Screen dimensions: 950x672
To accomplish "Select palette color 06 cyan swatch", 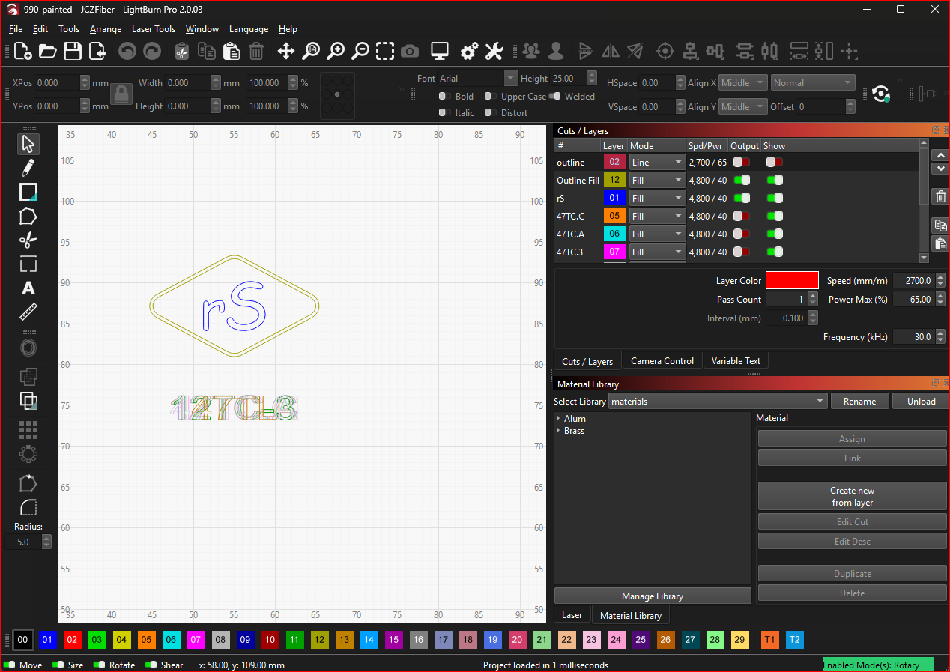I will tap(172, 640).
